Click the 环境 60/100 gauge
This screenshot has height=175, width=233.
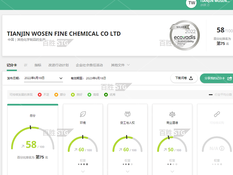[83, 144]
